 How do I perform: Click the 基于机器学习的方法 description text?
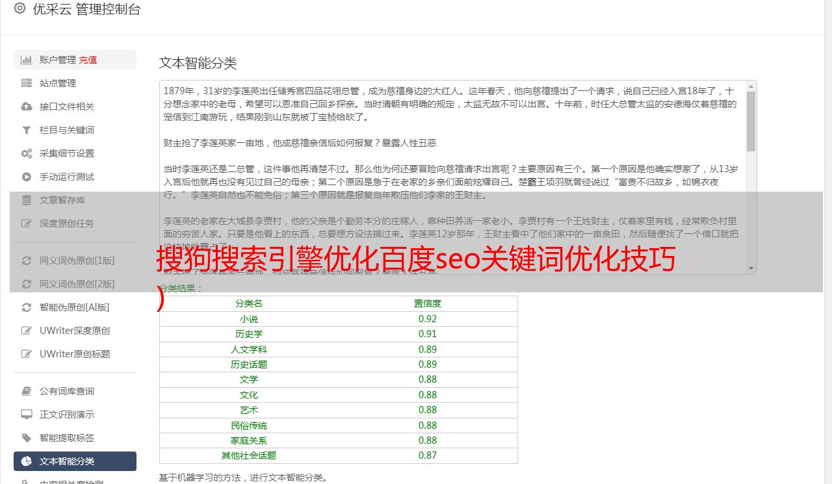tap(244, 478)
